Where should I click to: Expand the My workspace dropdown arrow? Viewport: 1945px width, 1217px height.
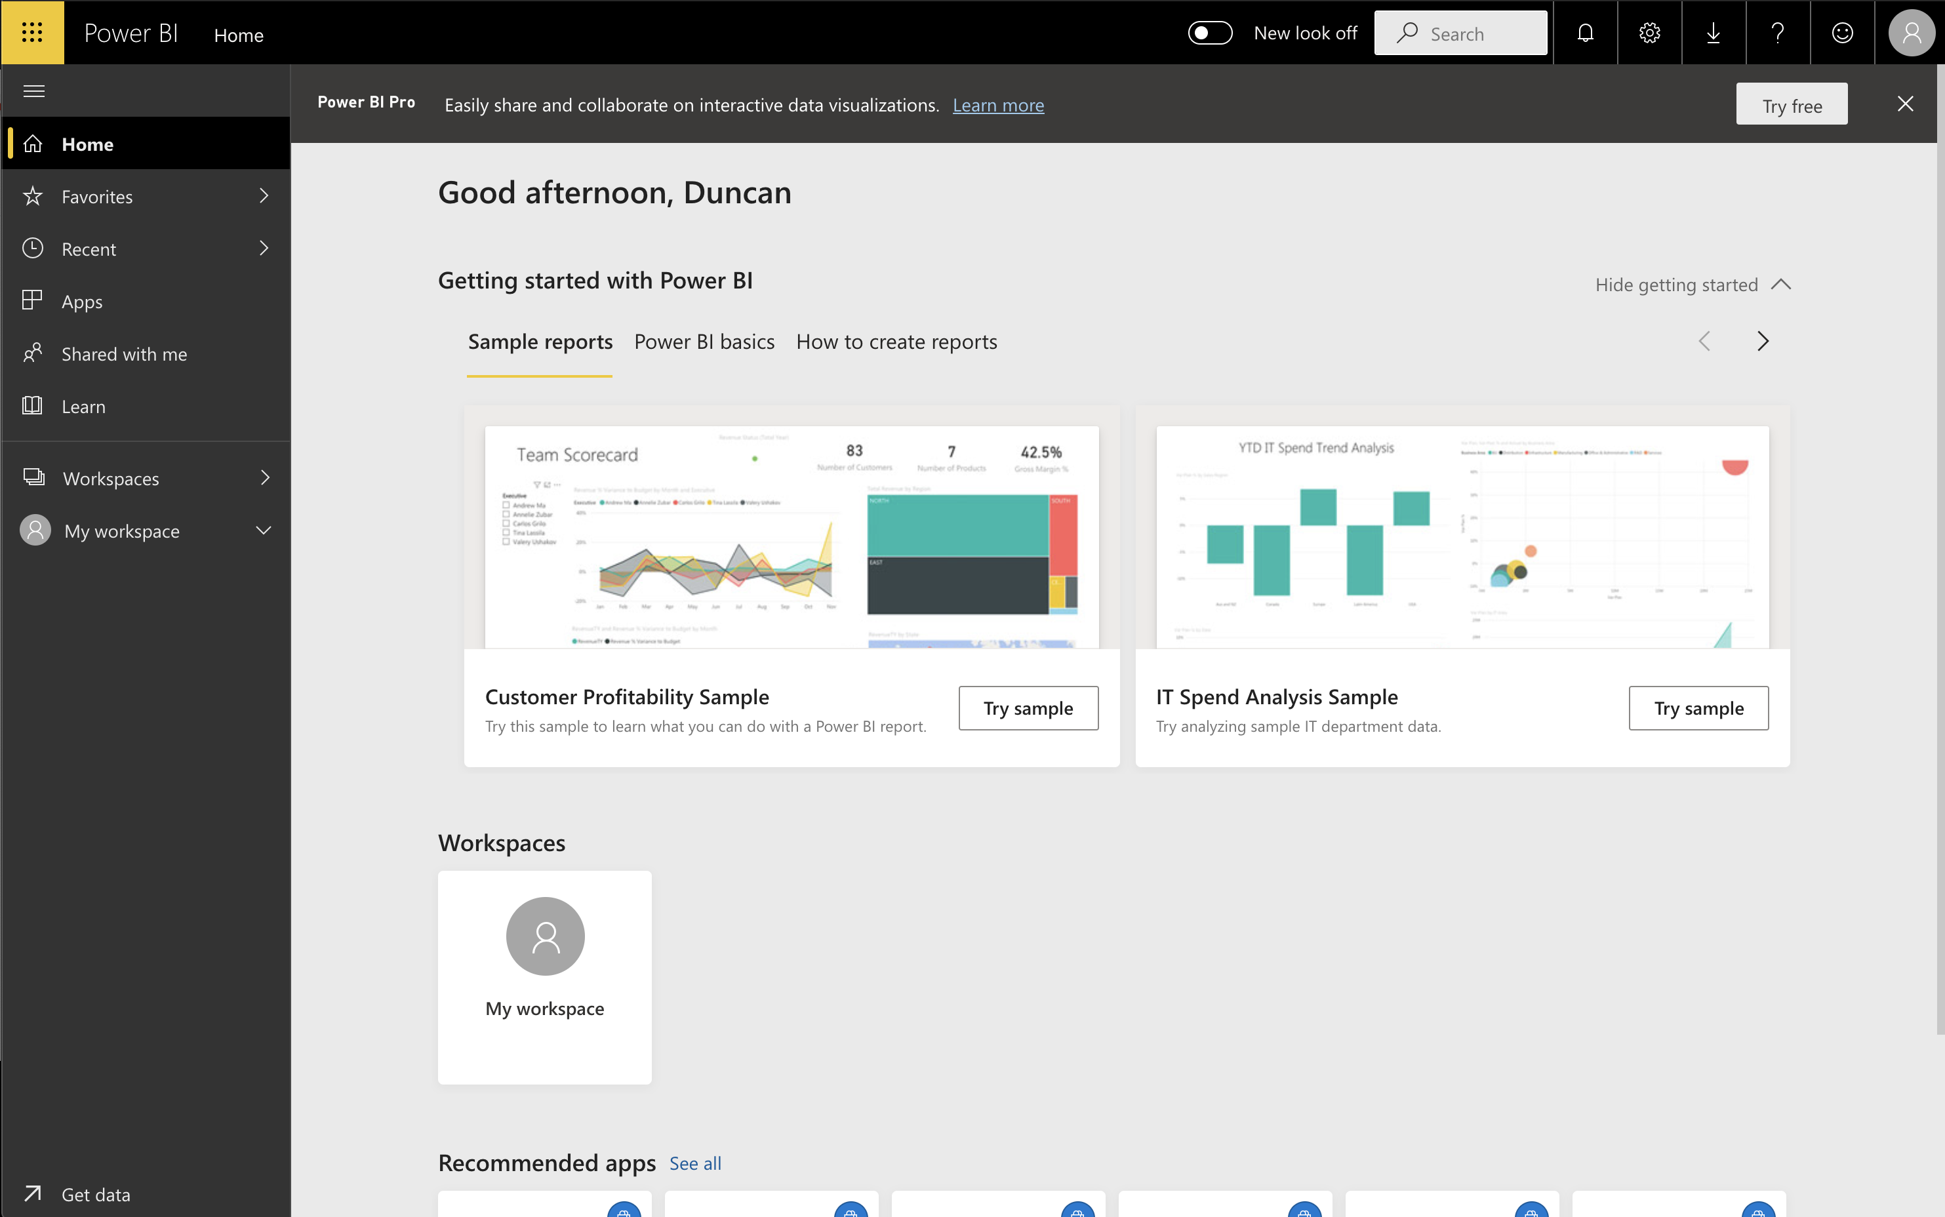263,530
